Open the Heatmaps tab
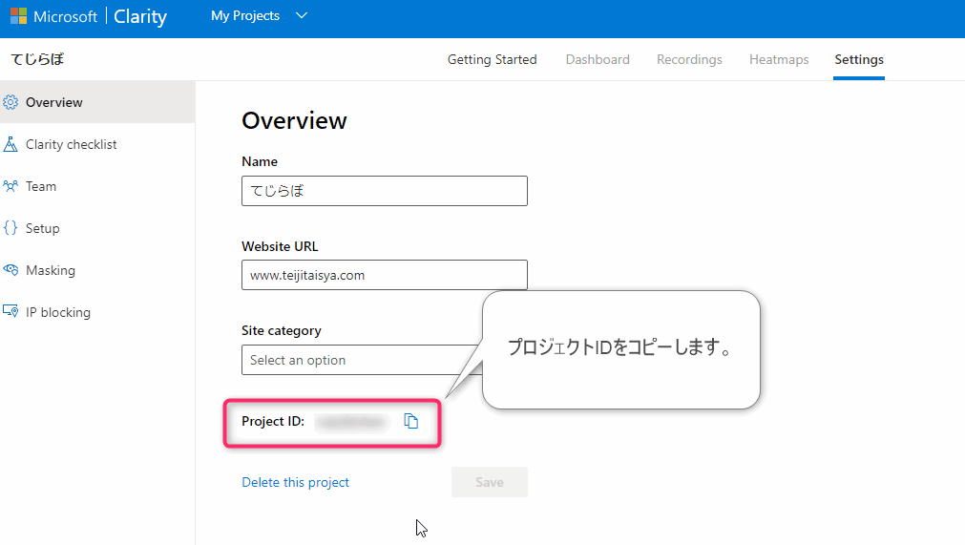This screenshot has width=965, height=545. point(779,60)
